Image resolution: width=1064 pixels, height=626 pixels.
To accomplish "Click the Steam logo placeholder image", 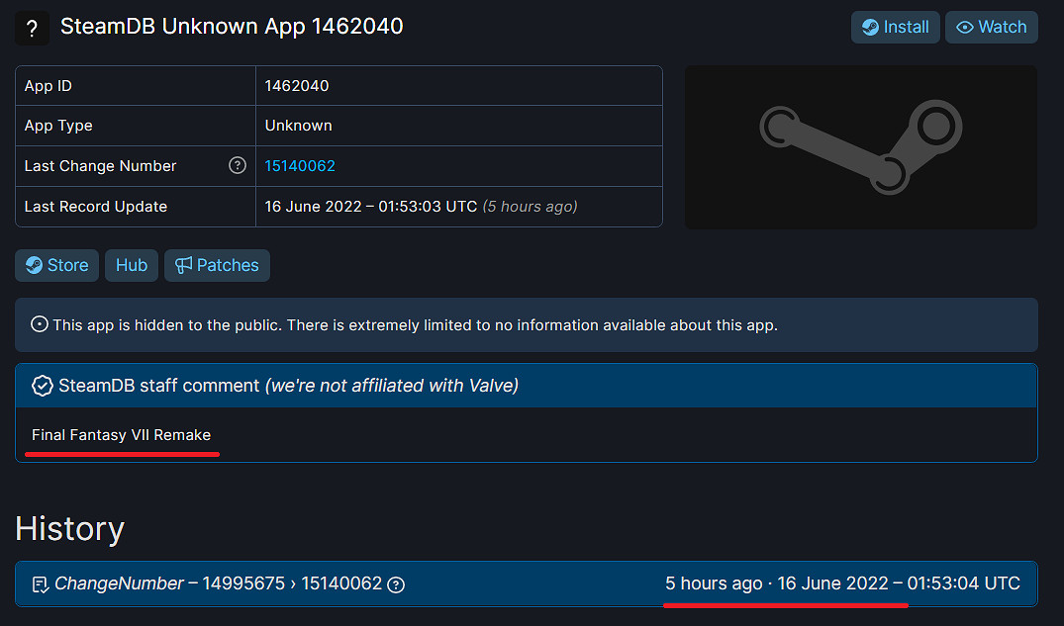I will pos(860,147).
